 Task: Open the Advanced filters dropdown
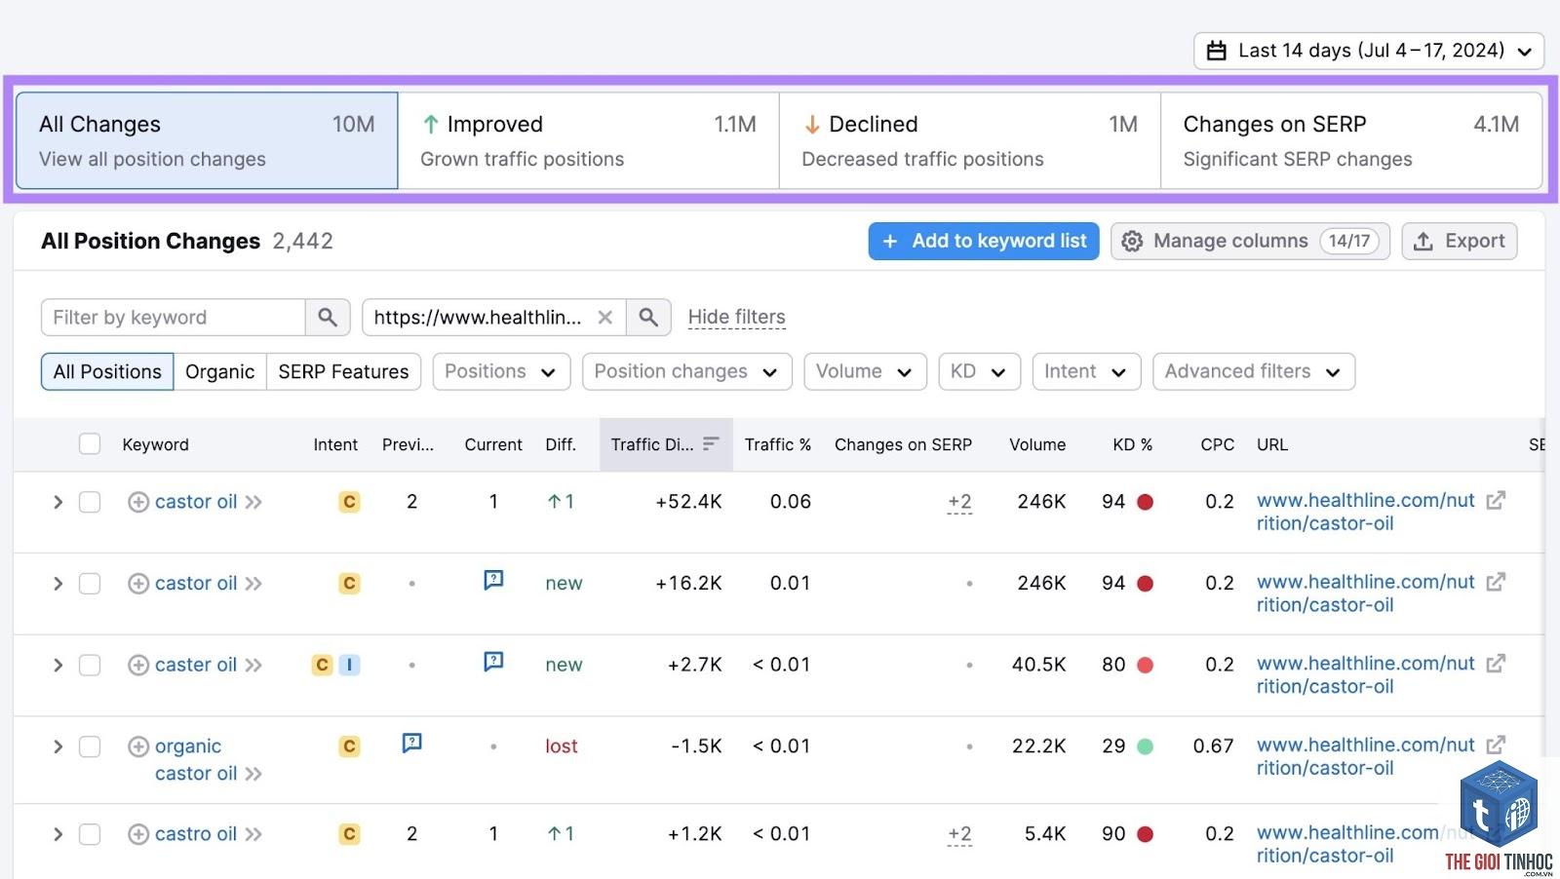tap(1254, 371)
